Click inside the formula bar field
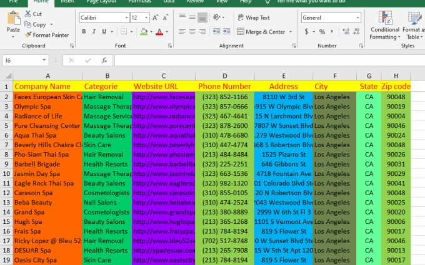 tap(269, 60)
